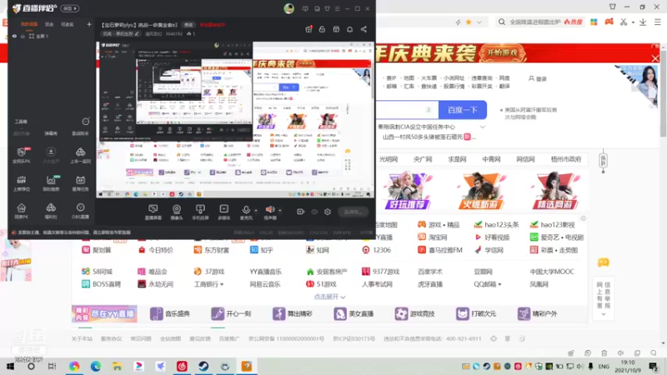Click 登录 login link

[538, 78]
